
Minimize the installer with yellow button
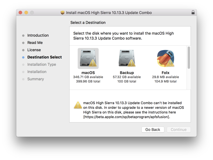[26, 13]
